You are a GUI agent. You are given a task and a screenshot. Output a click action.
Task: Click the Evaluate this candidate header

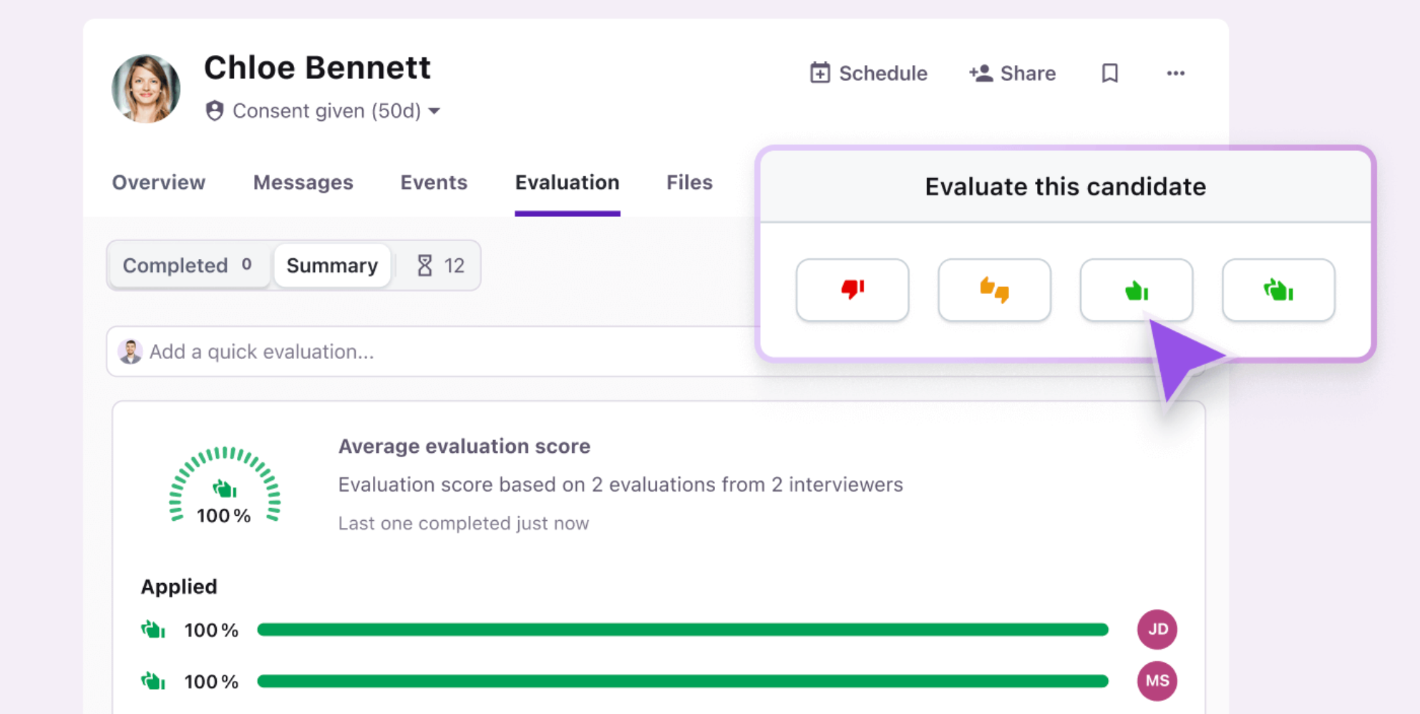[x=1065, y=187]
